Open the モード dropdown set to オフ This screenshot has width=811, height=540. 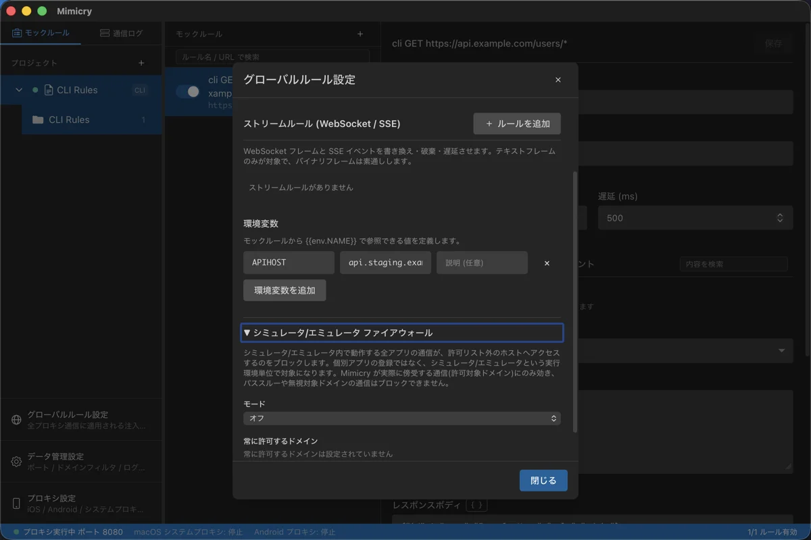coord(402,418)
